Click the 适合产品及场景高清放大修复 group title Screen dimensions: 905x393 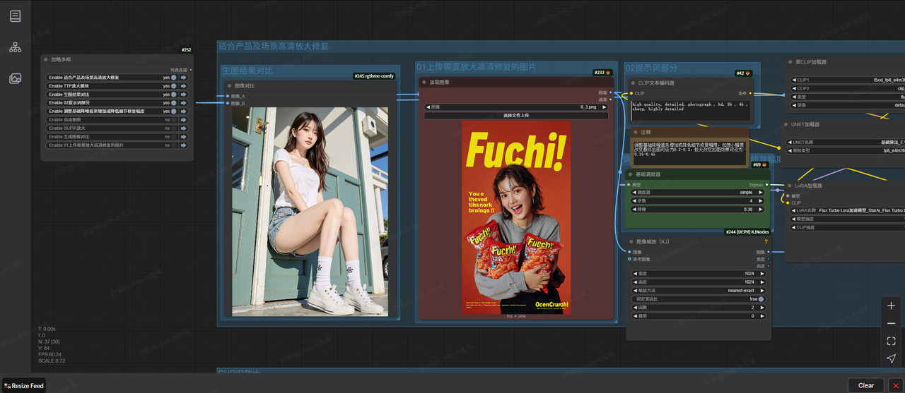click(x=274, y=47)
